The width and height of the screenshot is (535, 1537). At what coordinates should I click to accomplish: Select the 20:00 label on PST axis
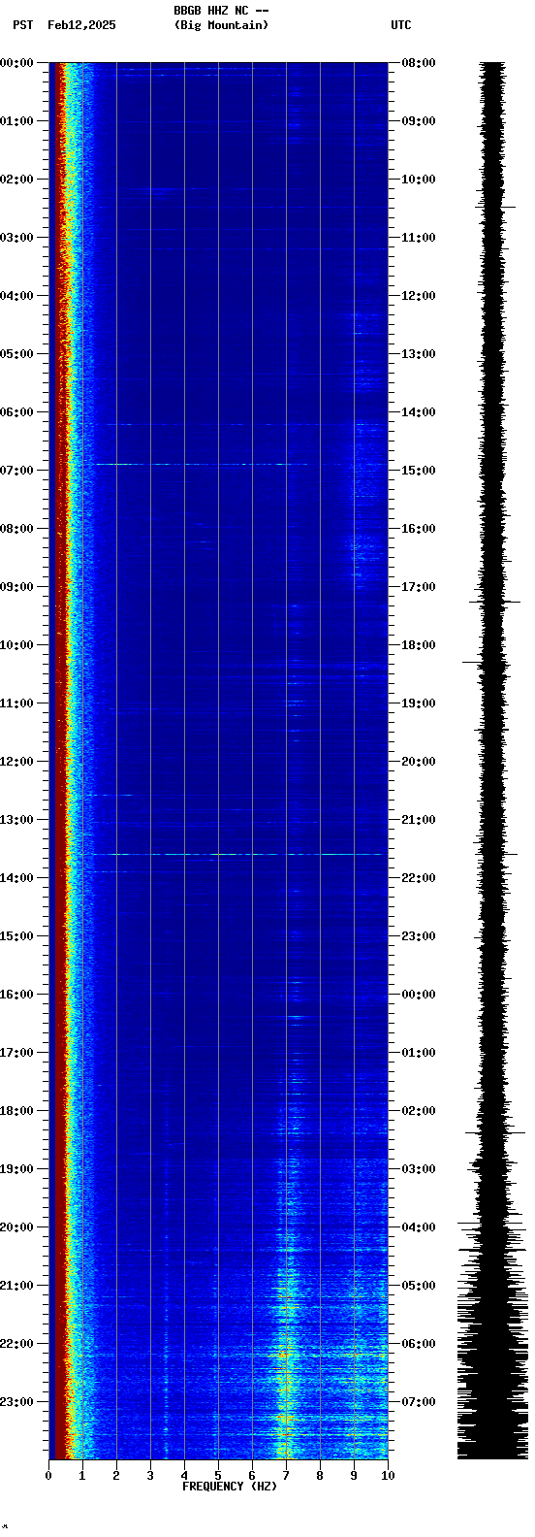coord(17,1227)
